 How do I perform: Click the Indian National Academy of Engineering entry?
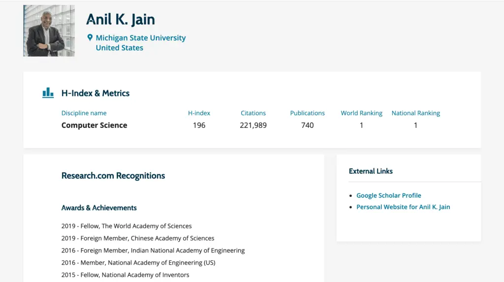coord(153,251)
